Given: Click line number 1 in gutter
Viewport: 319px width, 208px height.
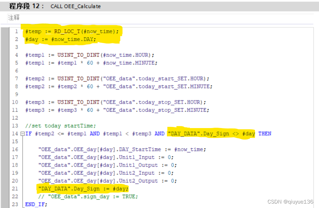Looking at the screenshot, I should (16, 31).
